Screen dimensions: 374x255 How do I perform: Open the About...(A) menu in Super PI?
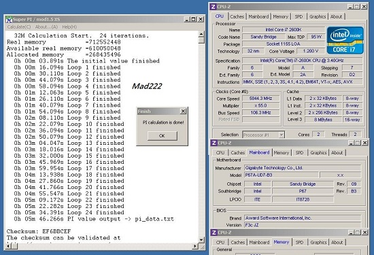click(46, 27)
